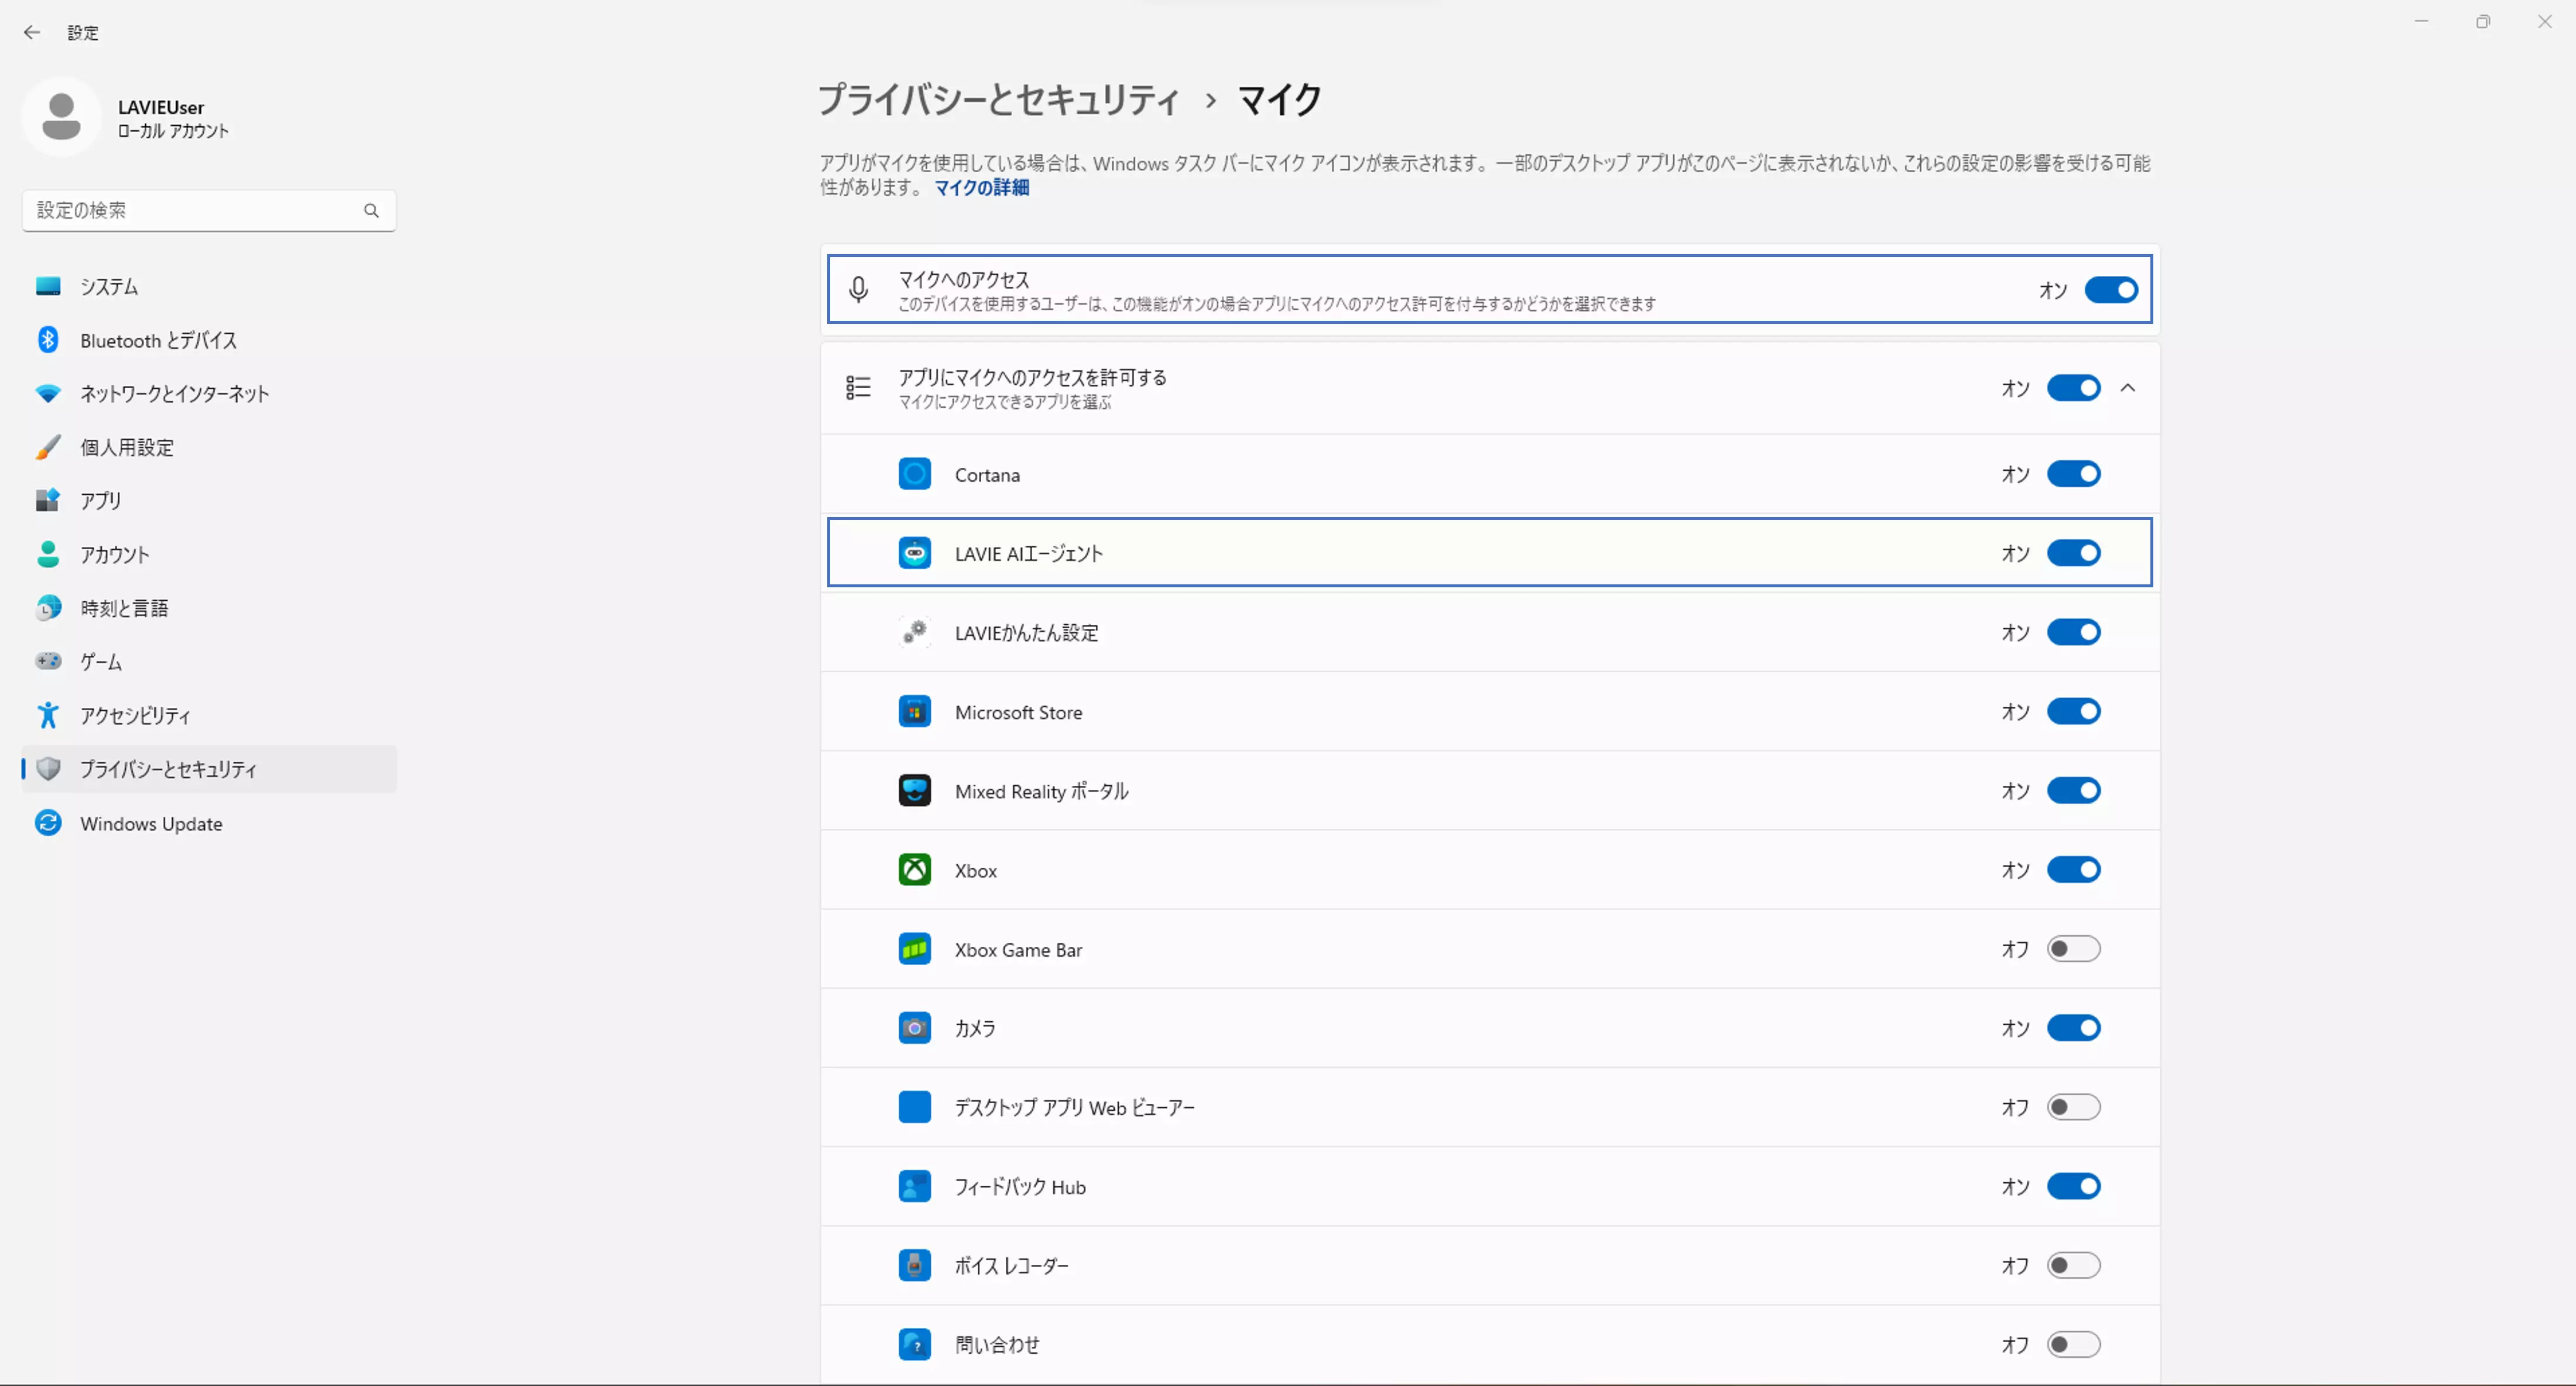2576x1386 pixels.
Task: Toggle Mixed Reality ポータル switch off
Action: (2073, 791)
